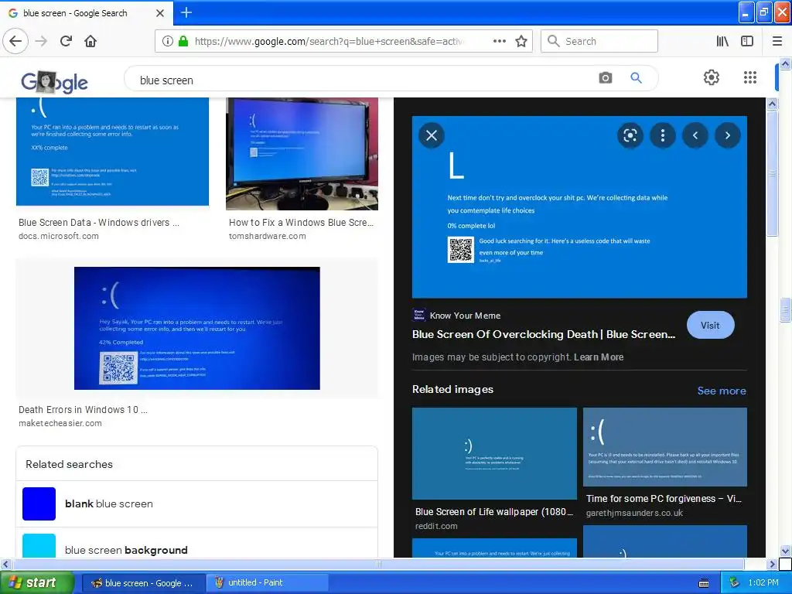
Task: Click the Related images heading
Action: (452, 390)
